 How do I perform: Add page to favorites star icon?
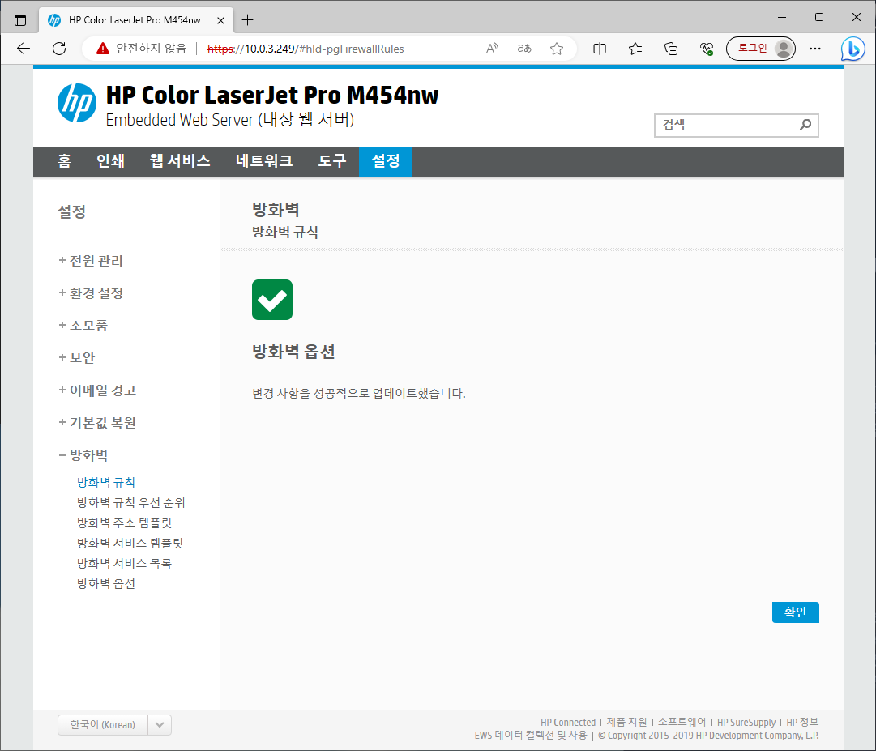click(557, 49)
